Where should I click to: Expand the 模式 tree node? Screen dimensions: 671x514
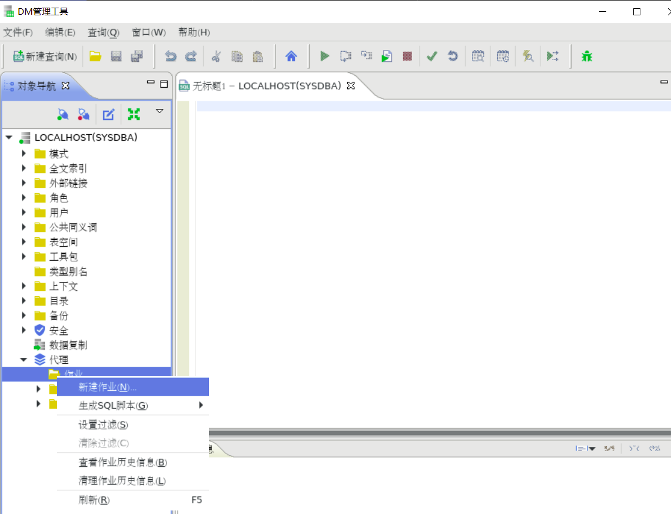pos(24,153)
